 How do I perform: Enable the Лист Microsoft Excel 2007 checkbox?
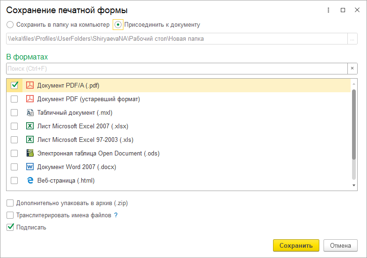[14, 126]
